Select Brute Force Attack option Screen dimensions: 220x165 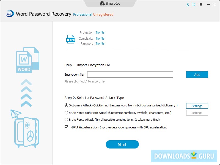66,119
